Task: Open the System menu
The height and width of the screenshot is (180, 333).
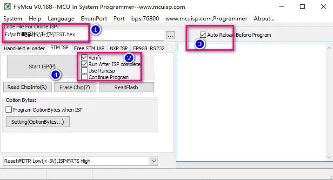Action: 13,19
